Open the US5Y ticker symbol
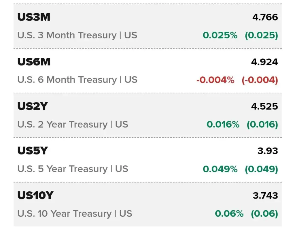Screen dimensions: 295x230 click(x=33, y=150)
